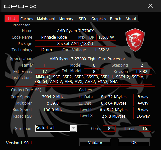Click the Specification text field
Screen dimensions: 161x150
(94, 59)
